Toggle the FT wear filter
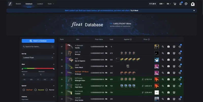 click(38, 79)
